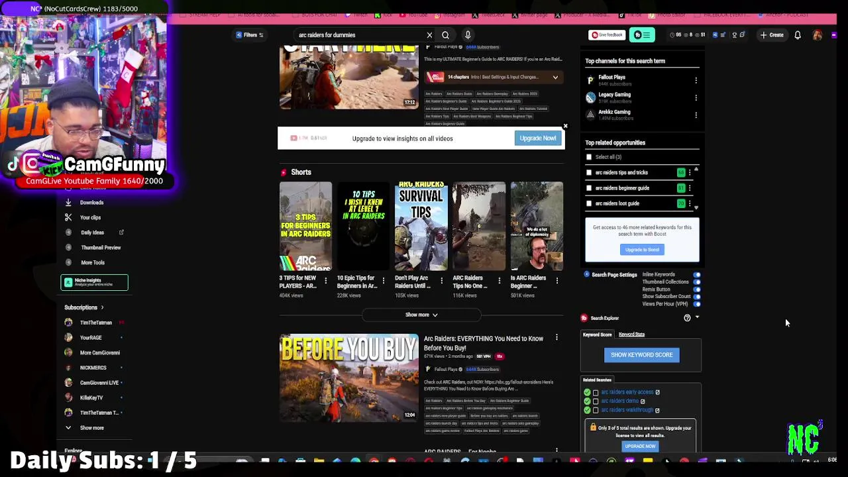Check arc raiders beginner guide keyword
Image resolution: width=848 pixels, height=477 pixels.
589,188
